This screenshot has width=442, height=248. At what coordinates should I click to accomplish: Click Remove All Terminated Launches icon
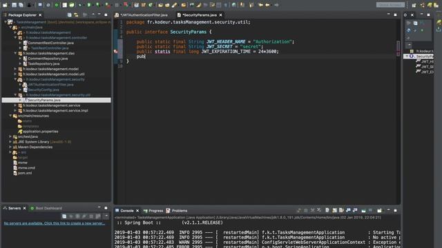pos(319,210)
